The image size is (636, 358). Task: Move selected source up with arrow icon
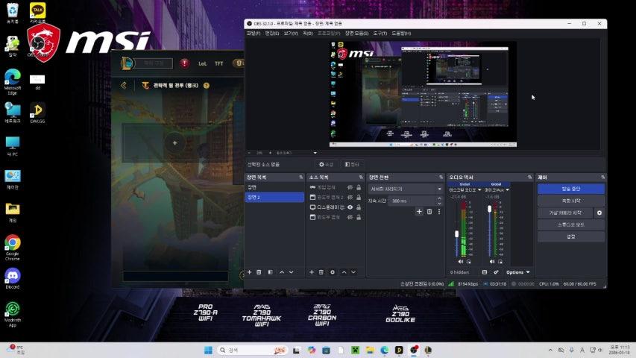click(344, 272)
